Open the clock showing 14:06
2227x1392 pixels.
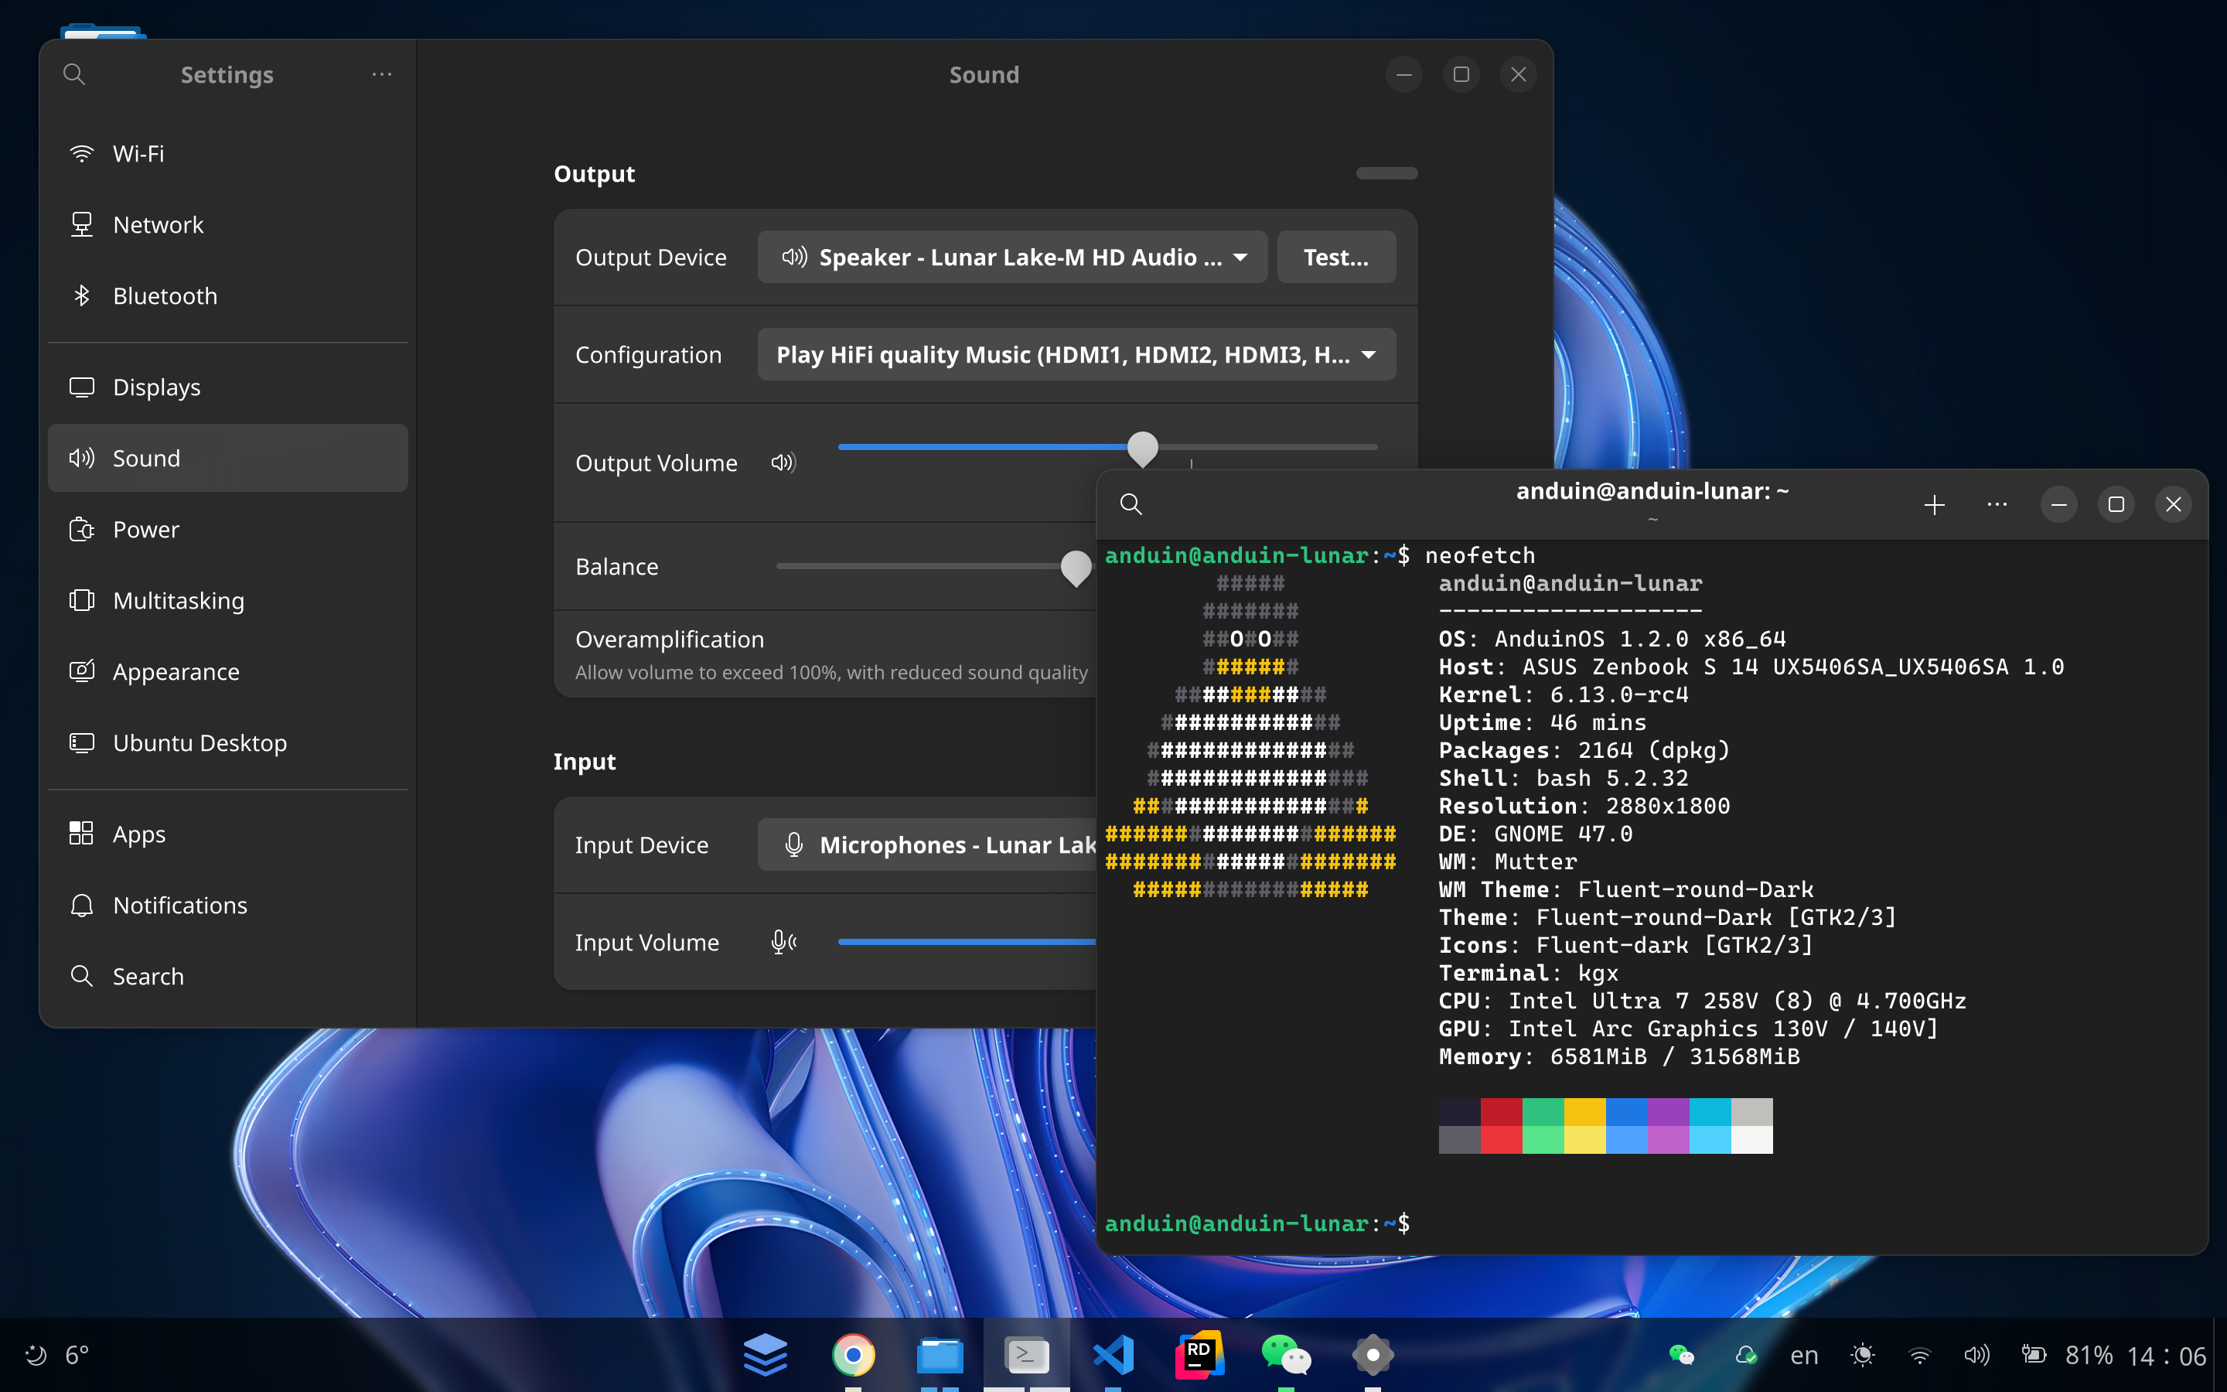pyautogui.click(x=2166, y=1355)
